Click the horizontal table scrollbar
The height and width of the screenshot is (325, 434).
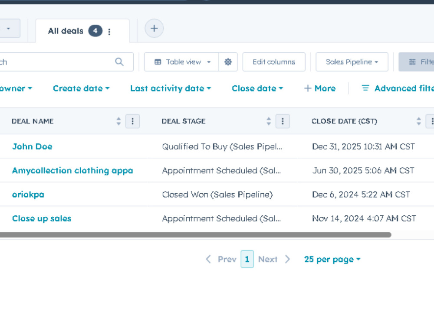coord(195,235)
